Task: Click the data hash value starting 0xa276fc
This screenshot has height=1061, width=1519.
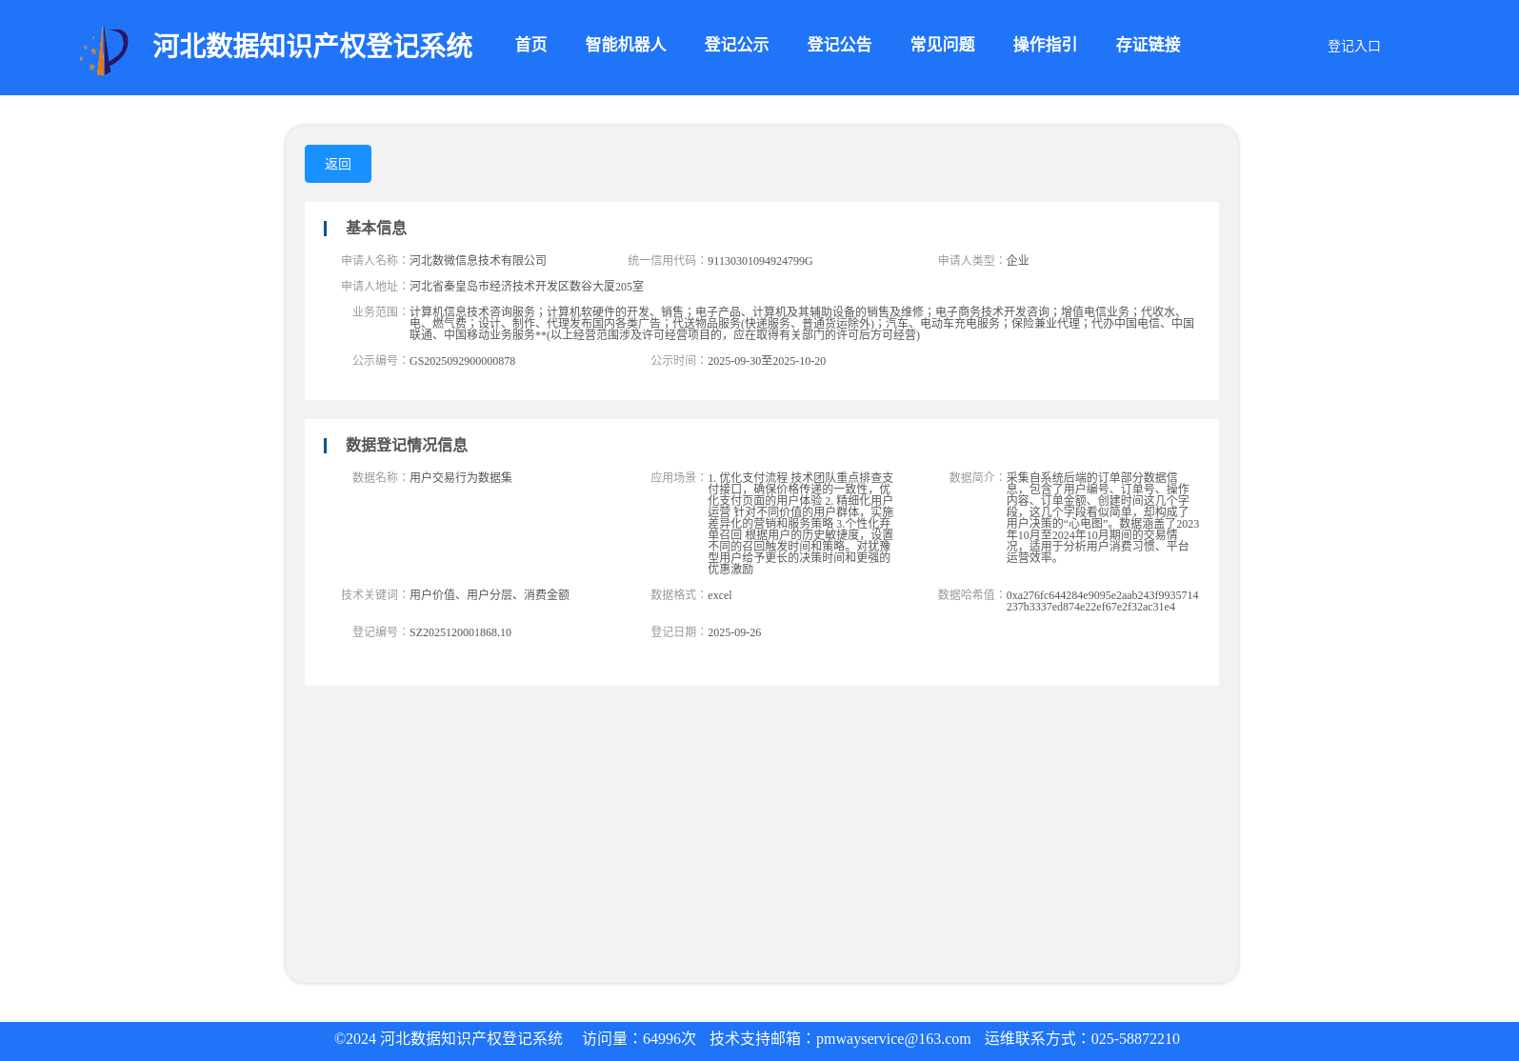Action: click(1103, 601)
